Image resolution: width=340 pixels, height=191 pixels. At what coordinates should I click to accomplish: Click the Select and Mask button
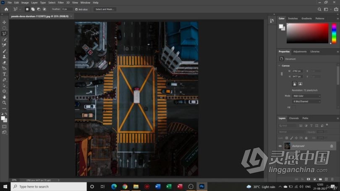[x=105, y=9]
